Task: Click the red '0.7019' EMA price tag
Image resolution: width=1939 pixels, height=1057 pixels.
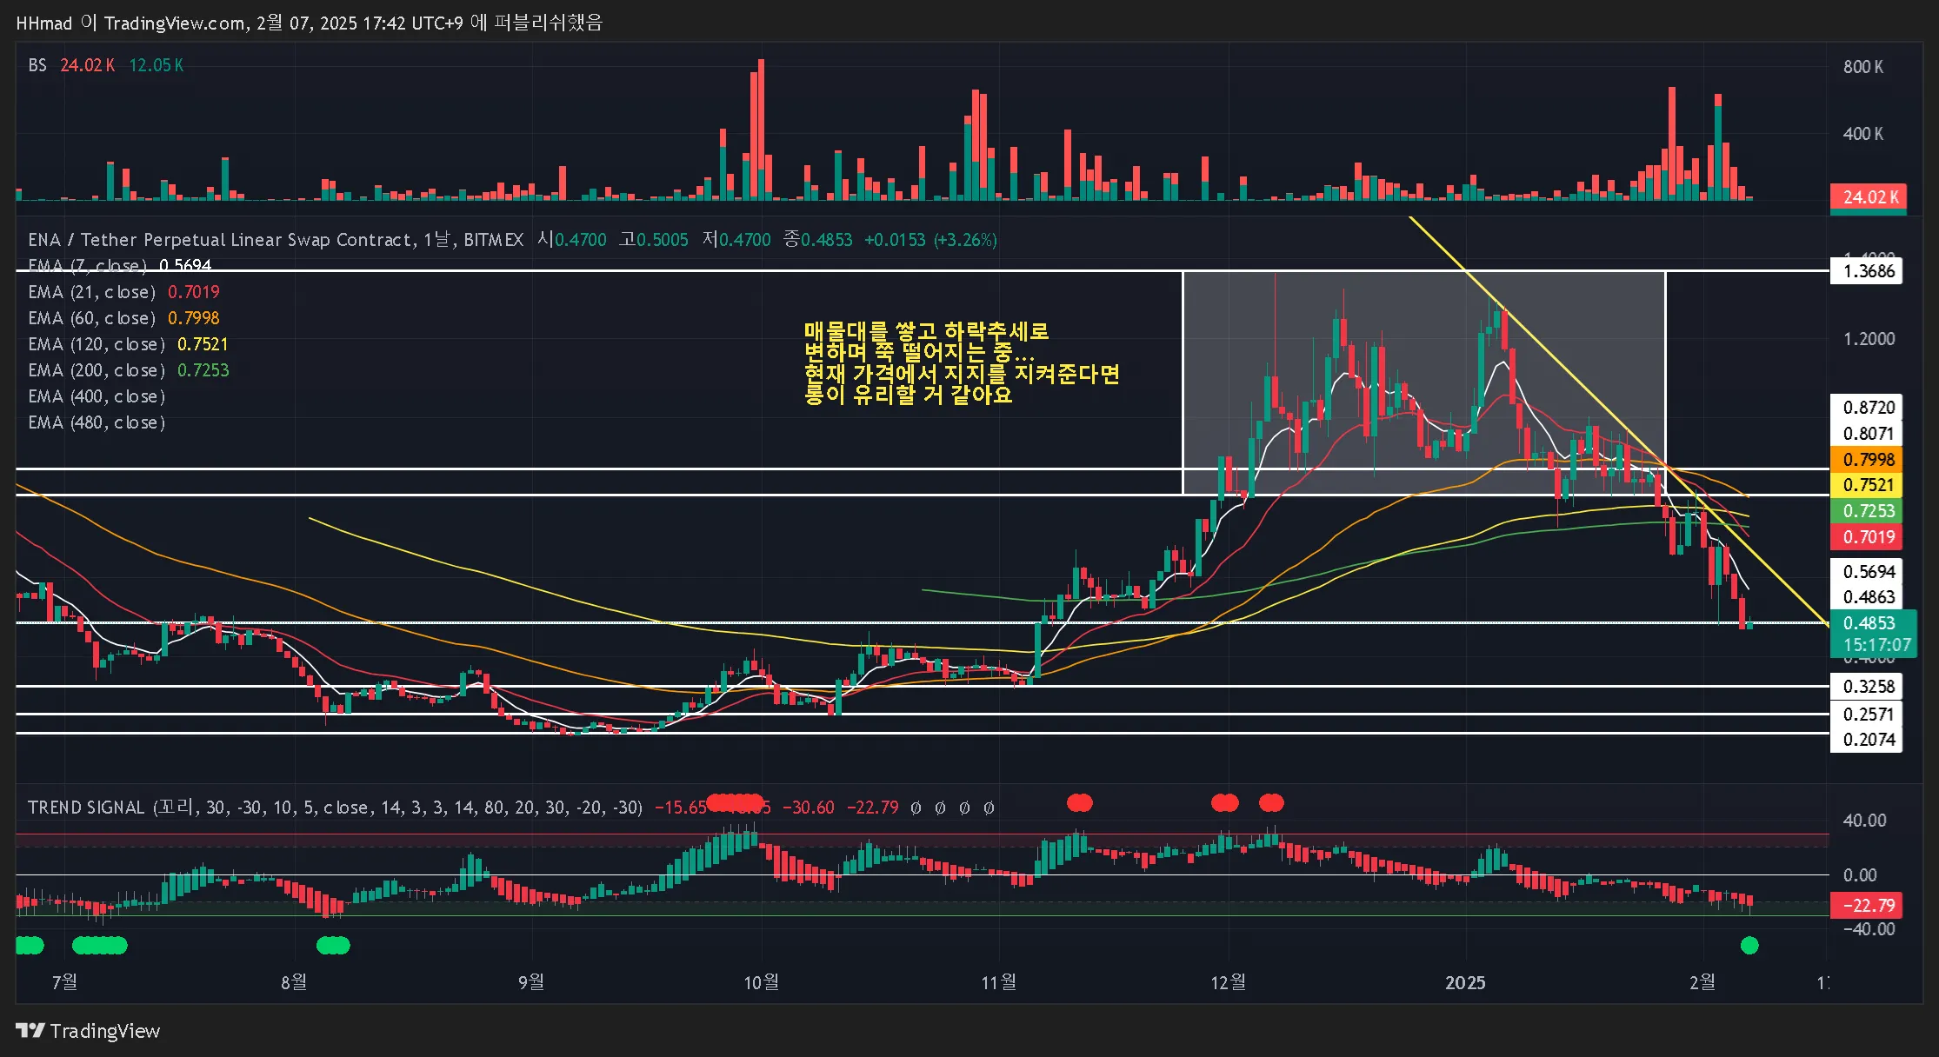Action: pyautogui.click(x=1867, y=537)
